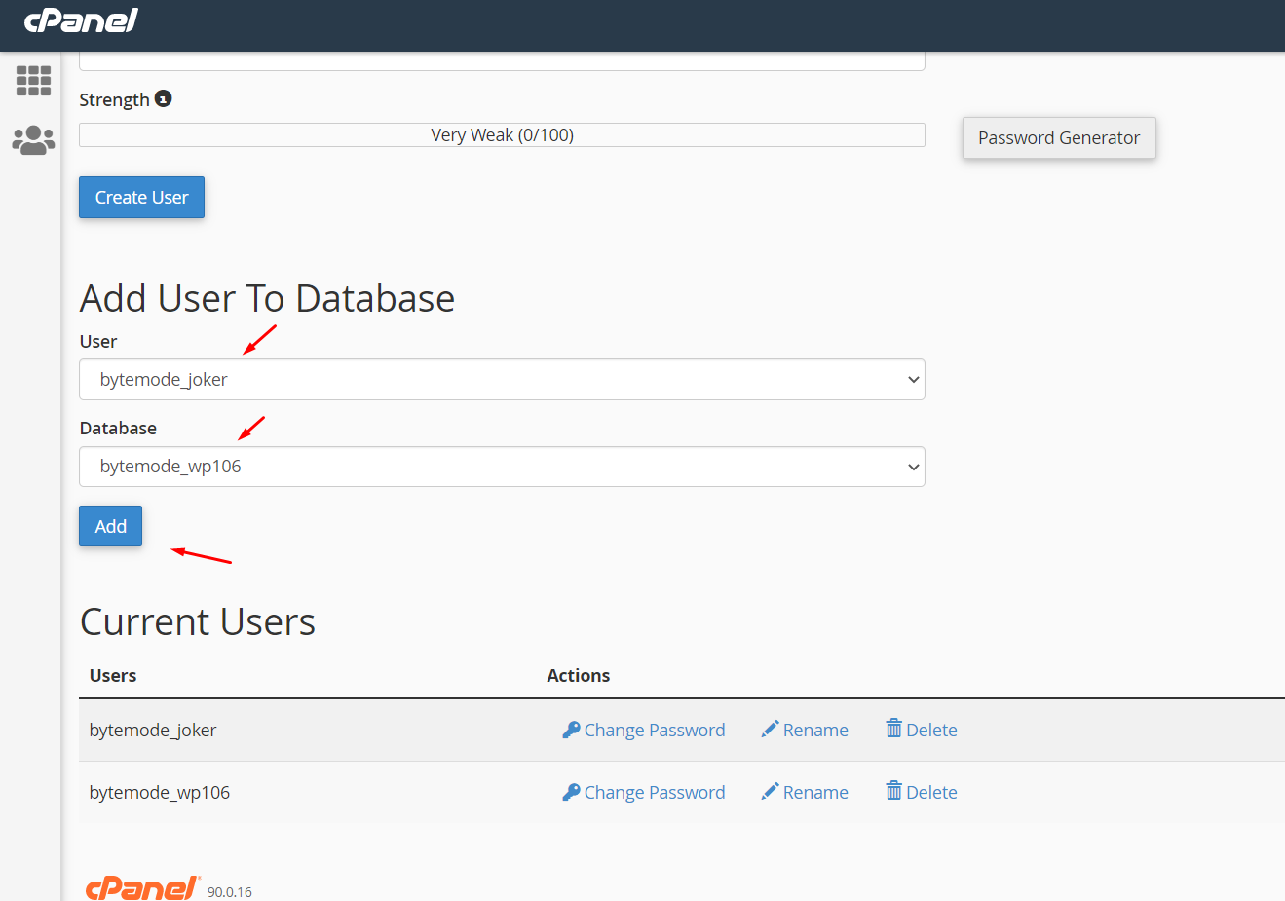
Task: Click trash icon for bytemode_joker
Action: (x=893, y=729)
